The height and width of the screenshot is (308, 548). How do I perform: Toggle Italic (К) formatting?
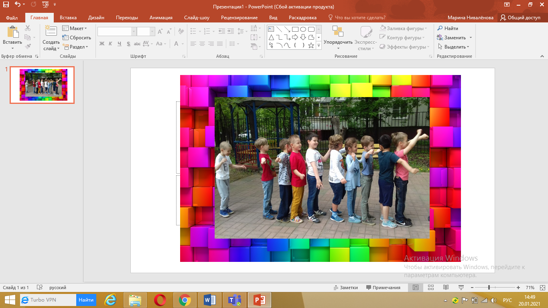click(110, 44)
